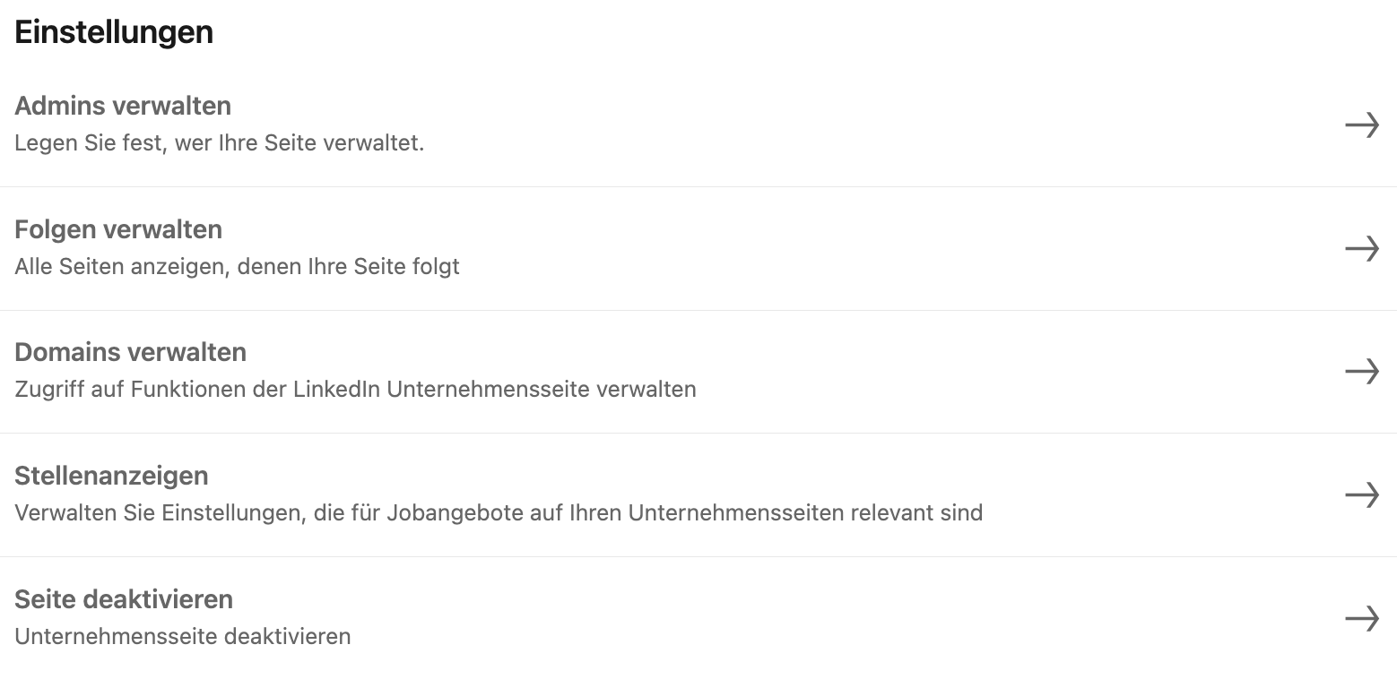The width and height of the screenshot is (1397, 679).
Task: Open the Admins verwalten title
Action: coord(123,106)
